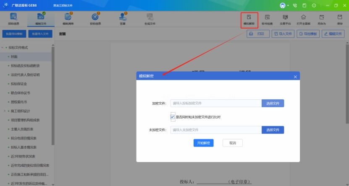Select 投标保证金 in the left tree
The height and width of the screenshot is (186, 349).
tap(20, 84)
